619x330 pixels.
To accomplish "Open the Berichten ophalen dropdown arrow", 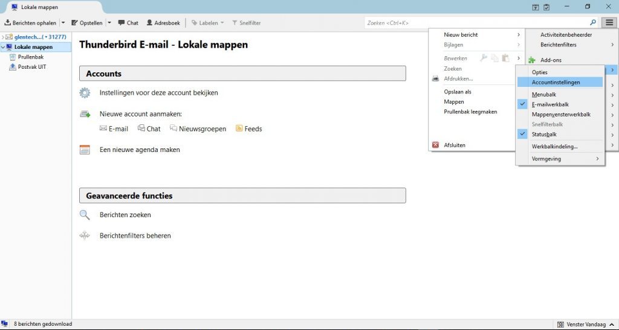I will tap(63, 23).
